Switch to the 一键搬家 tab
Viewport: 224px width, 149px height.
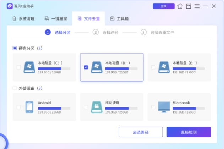point(56,18)
